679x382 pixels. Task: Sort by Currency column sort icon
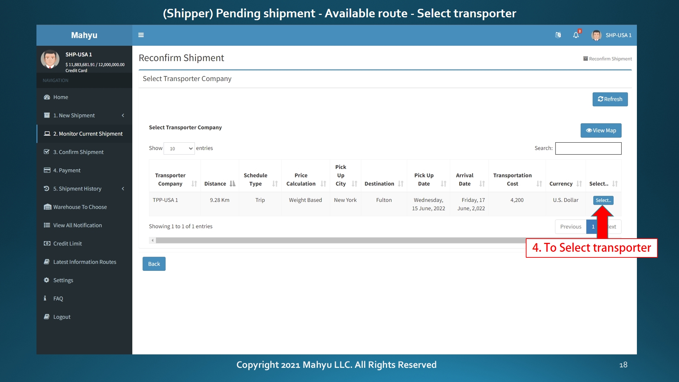tap(579, 184)
